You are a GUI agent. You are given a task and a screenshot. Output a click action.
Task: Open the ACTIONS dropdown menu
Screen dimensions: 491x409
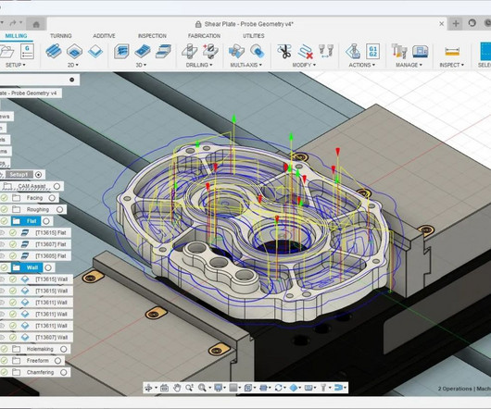tap(361, 65)
